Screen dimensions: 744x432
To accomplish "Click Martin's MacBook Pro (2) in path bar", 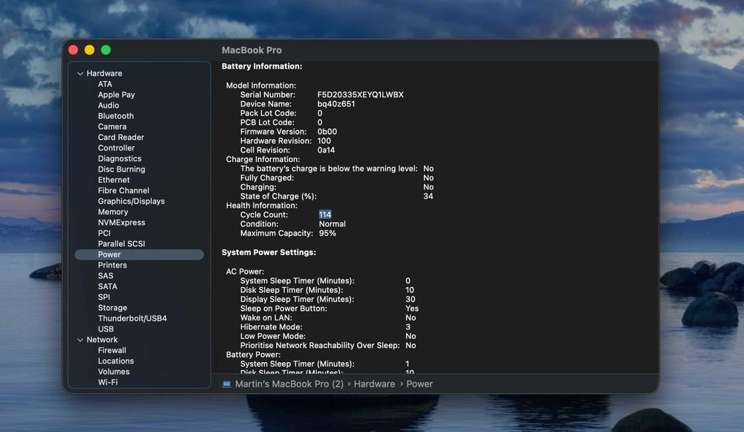I will (x=289, y=384).
